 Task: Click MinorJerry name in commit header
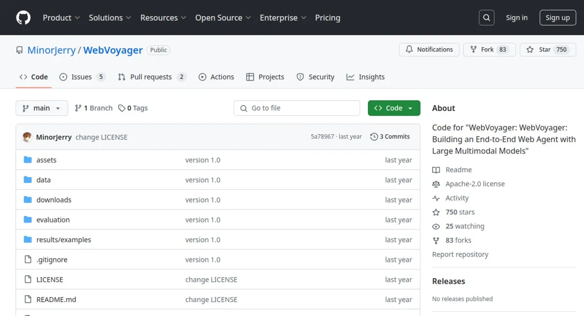[x=54, y=137]
